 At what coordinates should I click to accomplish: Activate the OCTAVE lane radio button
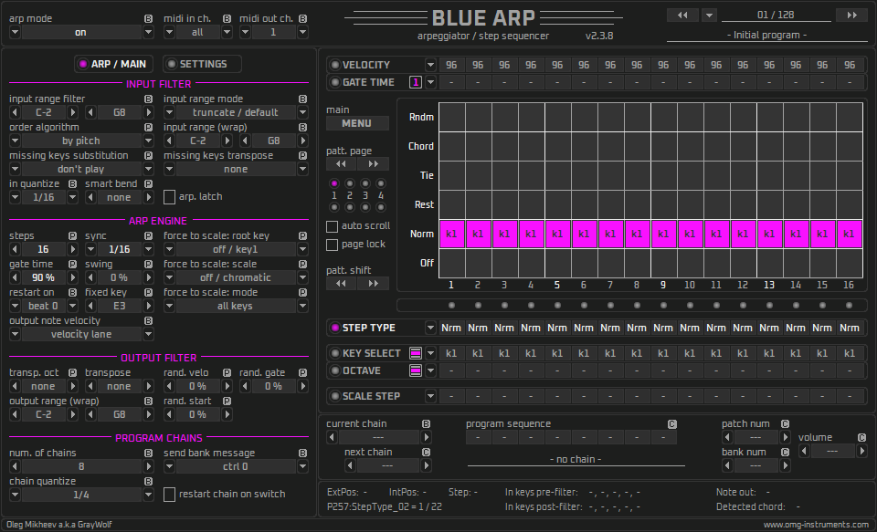(x=335, y=370)
